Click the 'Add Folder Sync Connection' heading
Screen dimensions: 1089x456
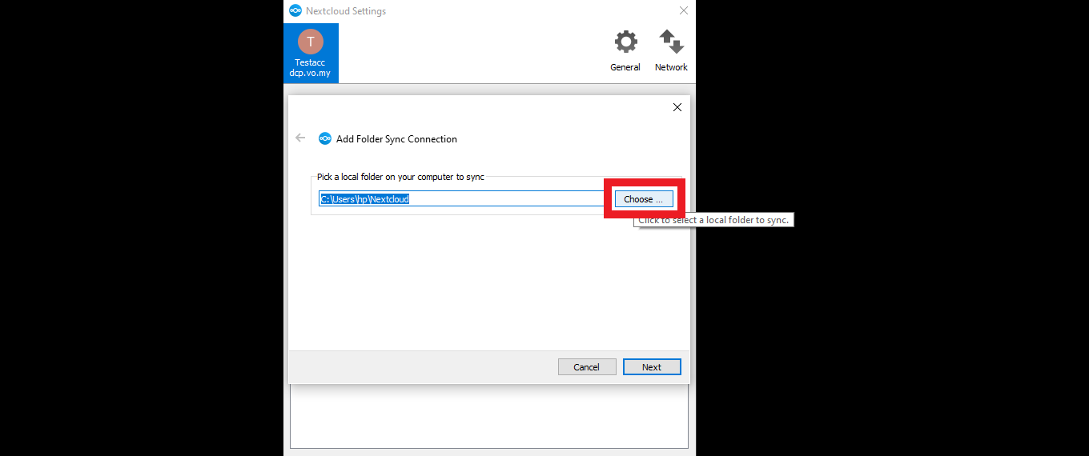396,139
